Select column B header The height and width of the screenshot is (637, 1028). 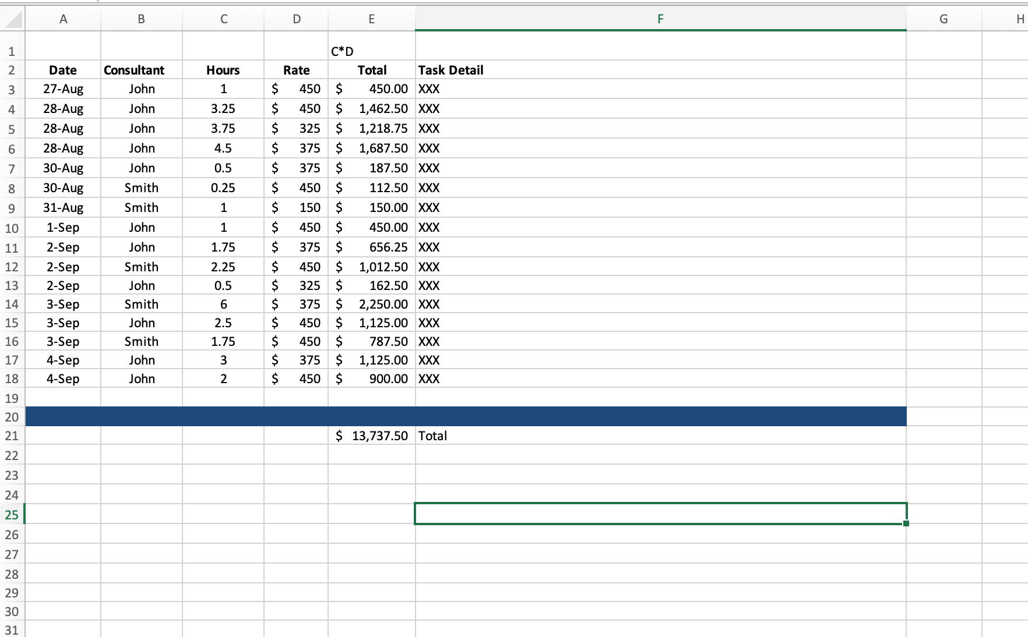click(141, 19)
